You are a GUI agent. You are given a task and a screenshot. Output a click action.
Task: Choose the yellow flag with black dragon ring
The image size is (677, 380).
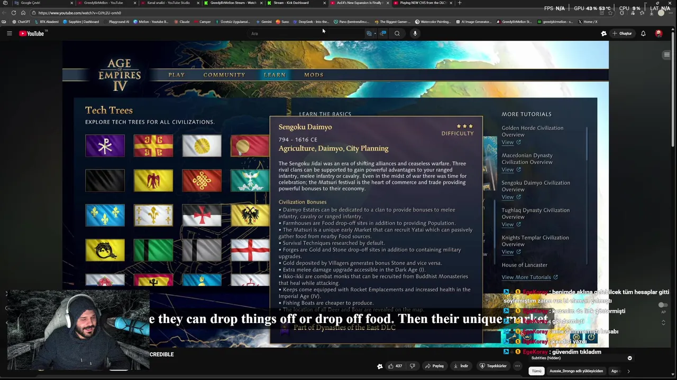point(105,250)
